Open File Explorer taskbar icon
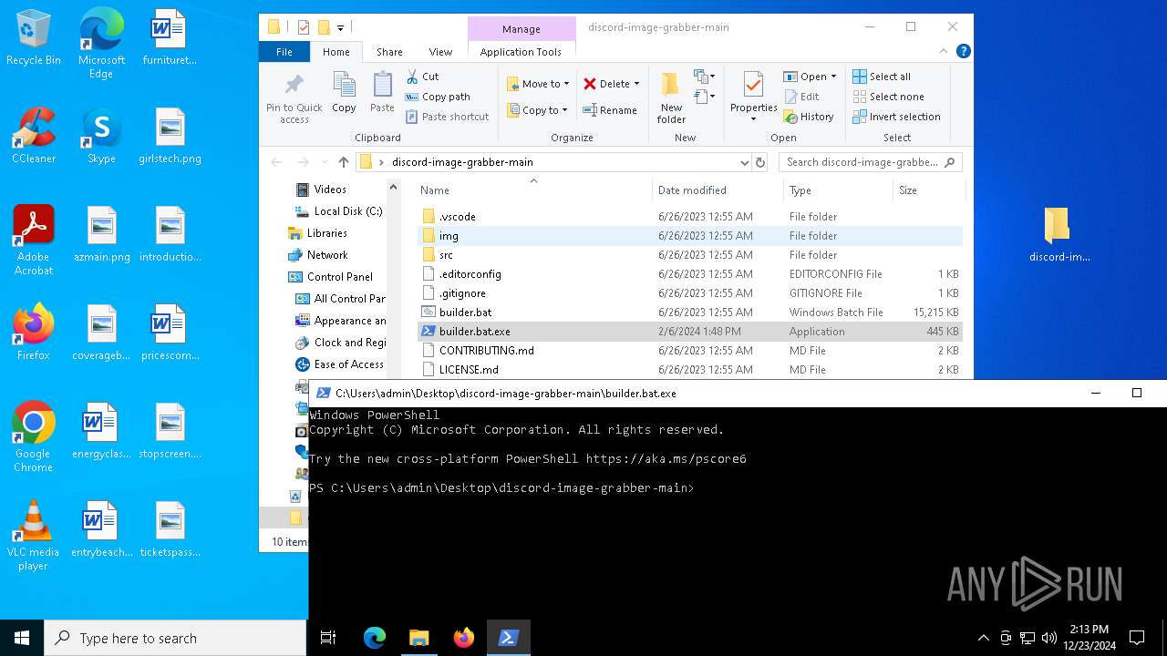This screenshot has width=1167, height=656. coord(418,638)
